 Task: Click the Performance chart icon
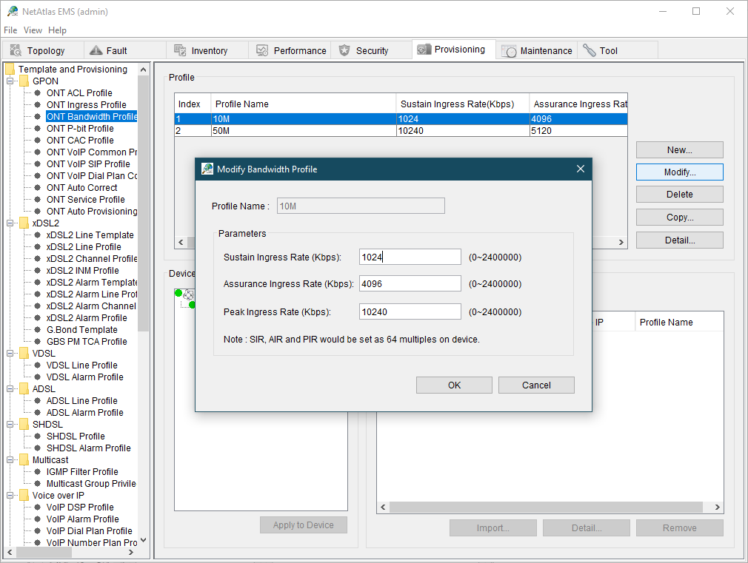pyautogui.click(x=262, y=50)
